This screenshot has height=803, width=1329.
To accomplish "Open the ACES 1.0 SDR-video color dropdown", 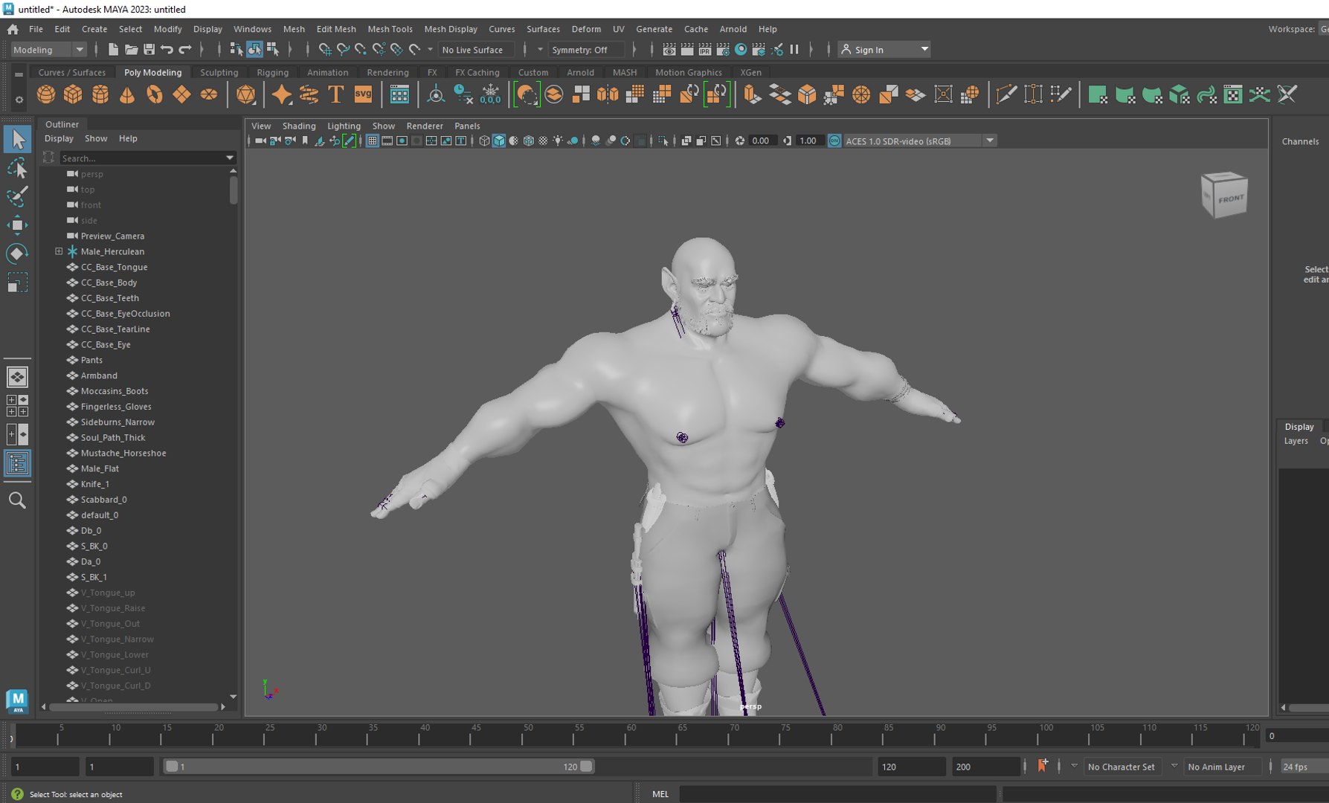I will (x=919, y=141).
